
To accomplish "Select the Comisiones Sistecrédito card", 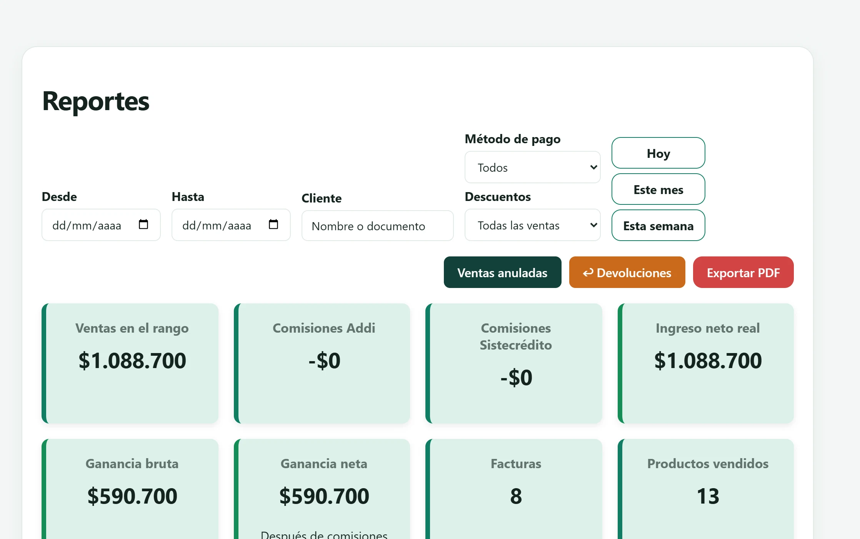I will click(514, 363).
